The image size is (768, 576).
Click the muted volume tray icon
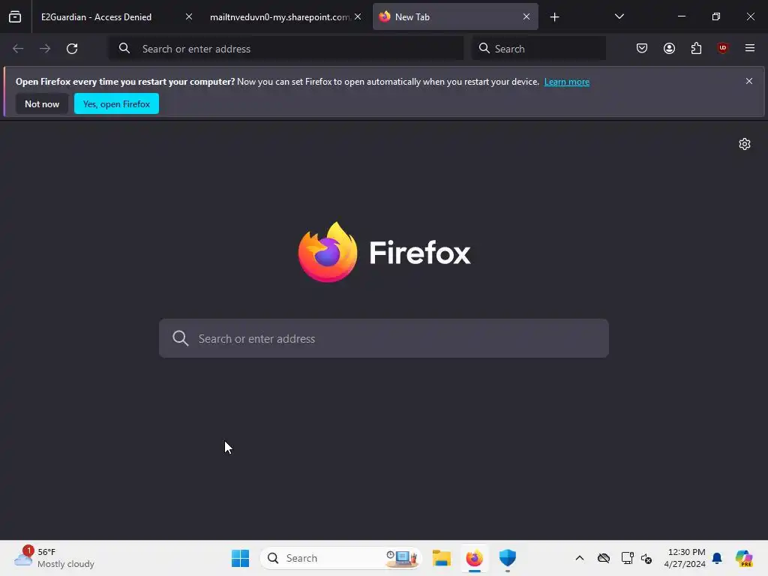tap(646, 558)
